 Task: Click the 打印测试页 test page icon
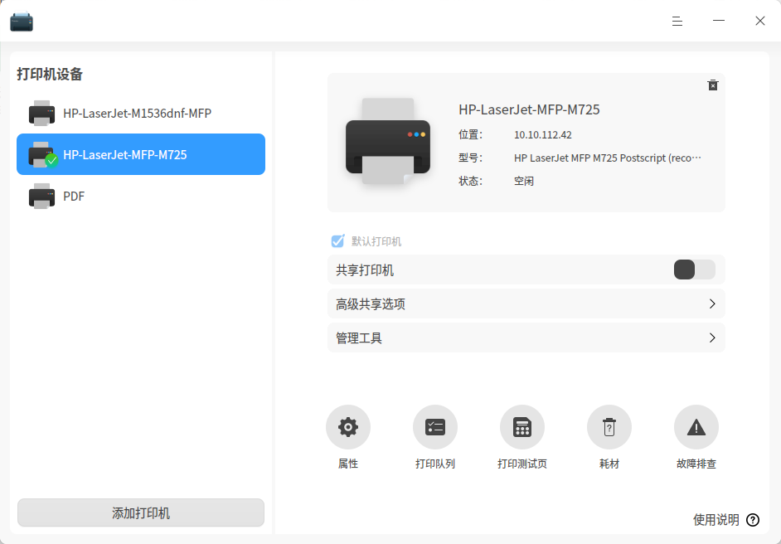[x=522, y=427]
